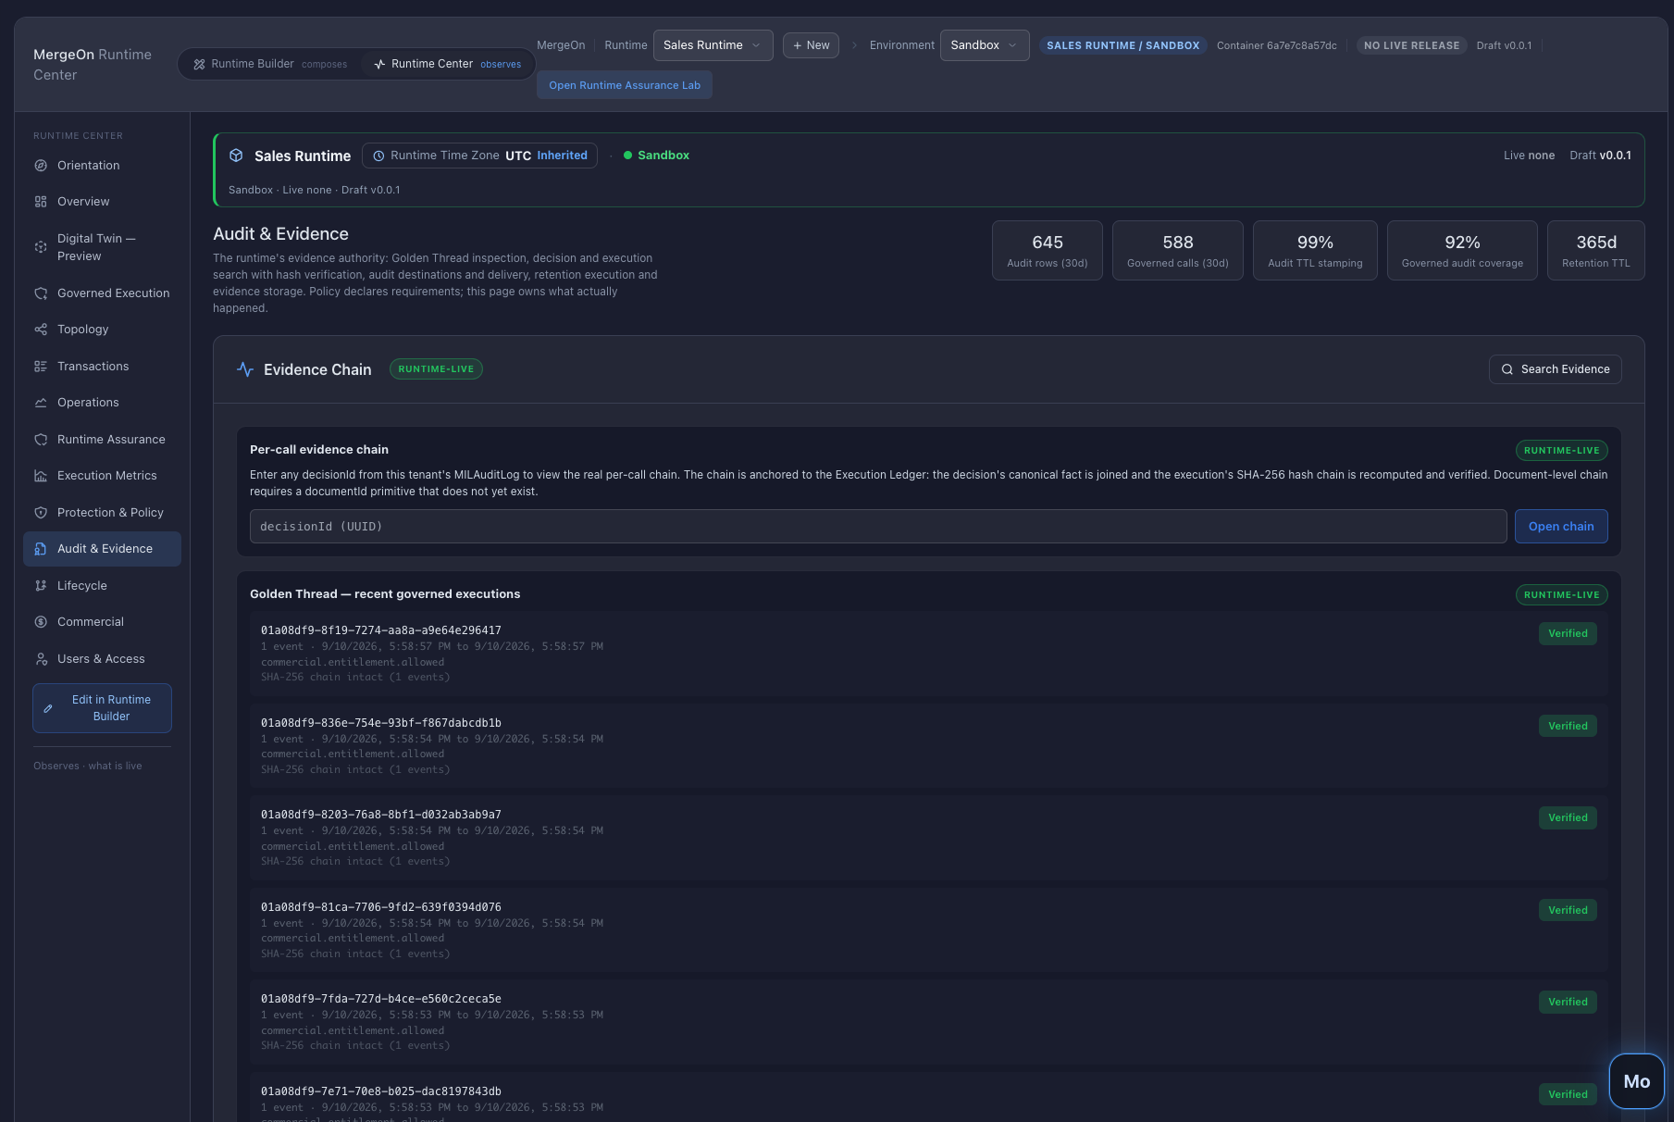Screen dimensions: 1674x1122
Task: Click the New runtime button
Action: (811, 45)
